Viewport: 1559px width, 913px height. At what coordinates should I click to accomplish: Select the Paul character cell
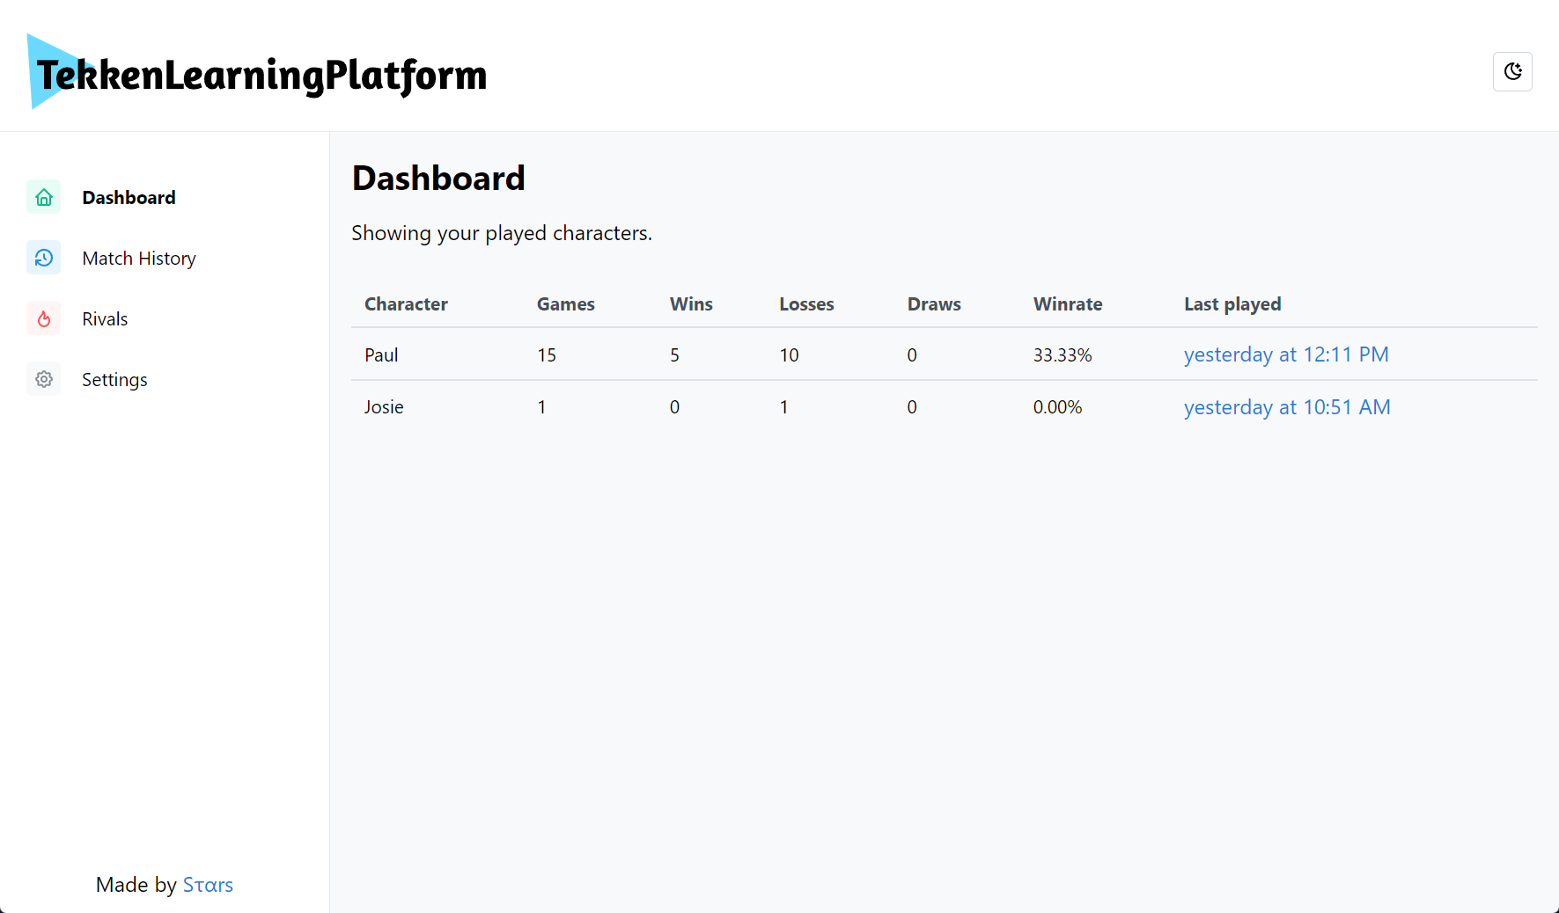[x=381, y=355]
